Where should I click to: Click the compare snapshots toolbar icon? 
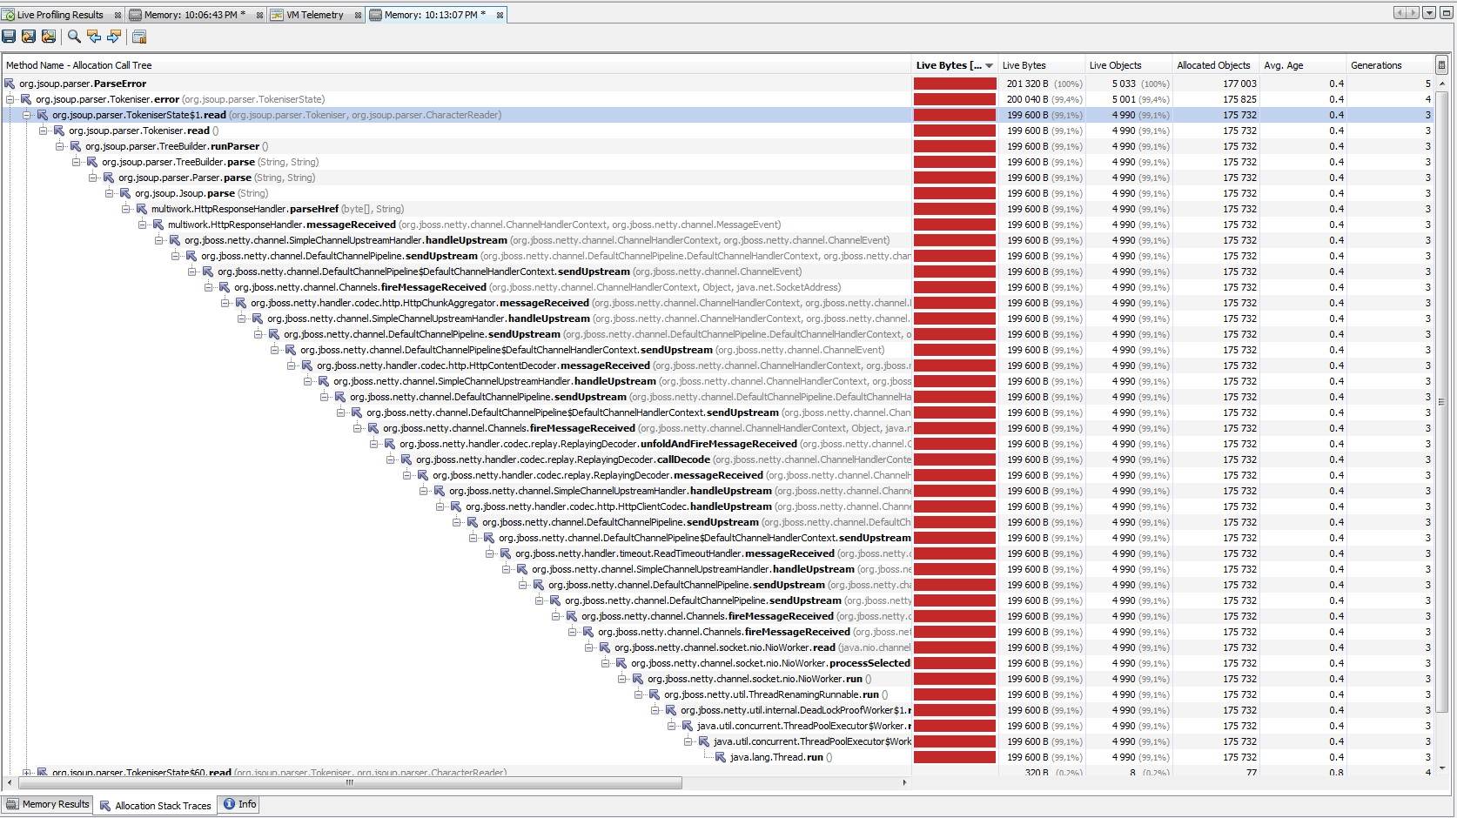pyautogui.click(x=139, y=37)
